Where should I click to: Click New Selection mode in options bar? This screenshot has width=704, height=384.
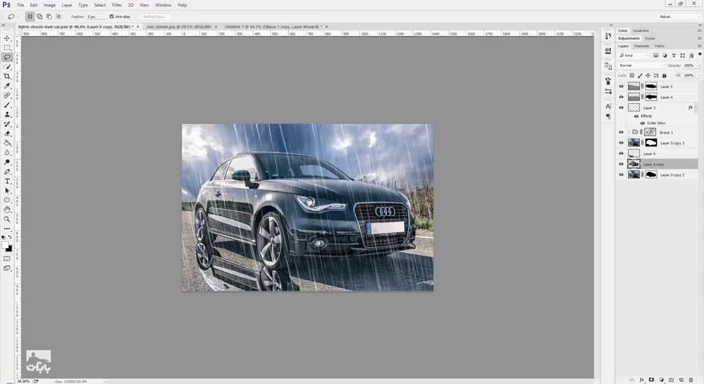30,17
